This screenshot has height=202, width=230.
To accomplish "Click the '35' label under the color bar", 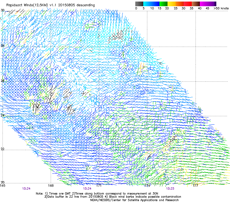I will pyautogui.click(x=191, y=8).
